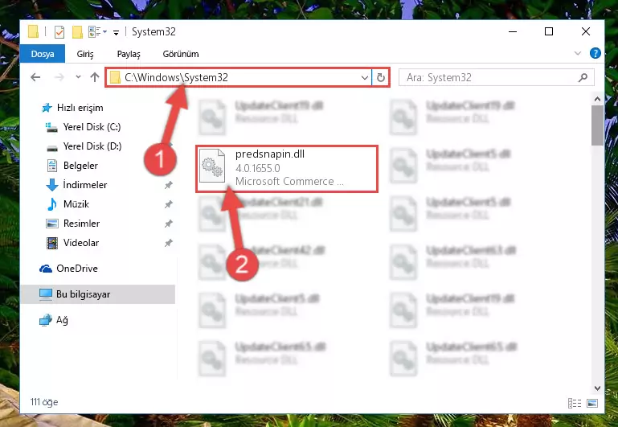The width and height of the screenshot is (618, 427).
Task: Close the System32 window
Action: tap(586, 31)
